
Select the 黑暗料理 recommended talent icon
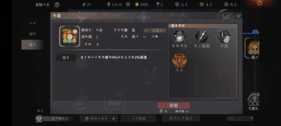tap(179, 37)
